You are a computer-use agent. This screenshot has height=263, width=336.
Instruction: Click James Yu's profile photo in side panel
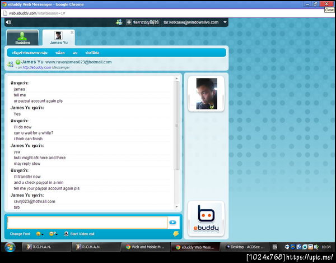[207, 94]
